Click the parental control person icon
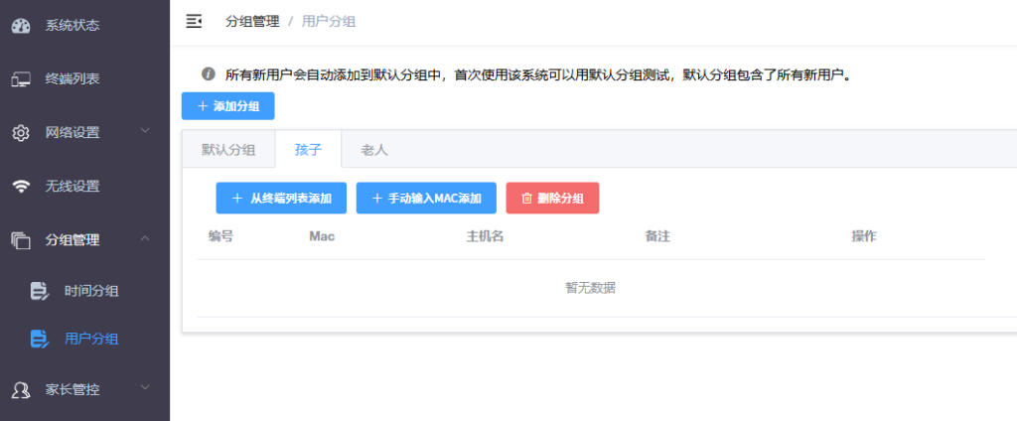This screenshot has width=1017, height=421. pos(21,389)
